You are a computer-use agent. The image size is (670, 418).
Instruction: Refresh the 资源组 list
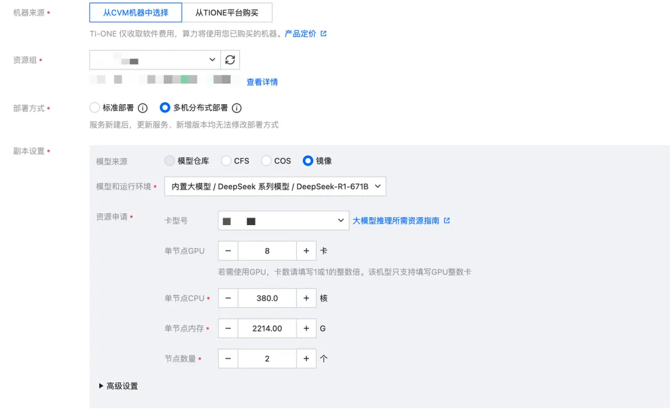point(230,60)
